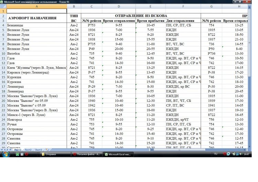Go to the first sheet using tab navigation arrow
Viewport: 258px width, 182px height.
point(2,150)
